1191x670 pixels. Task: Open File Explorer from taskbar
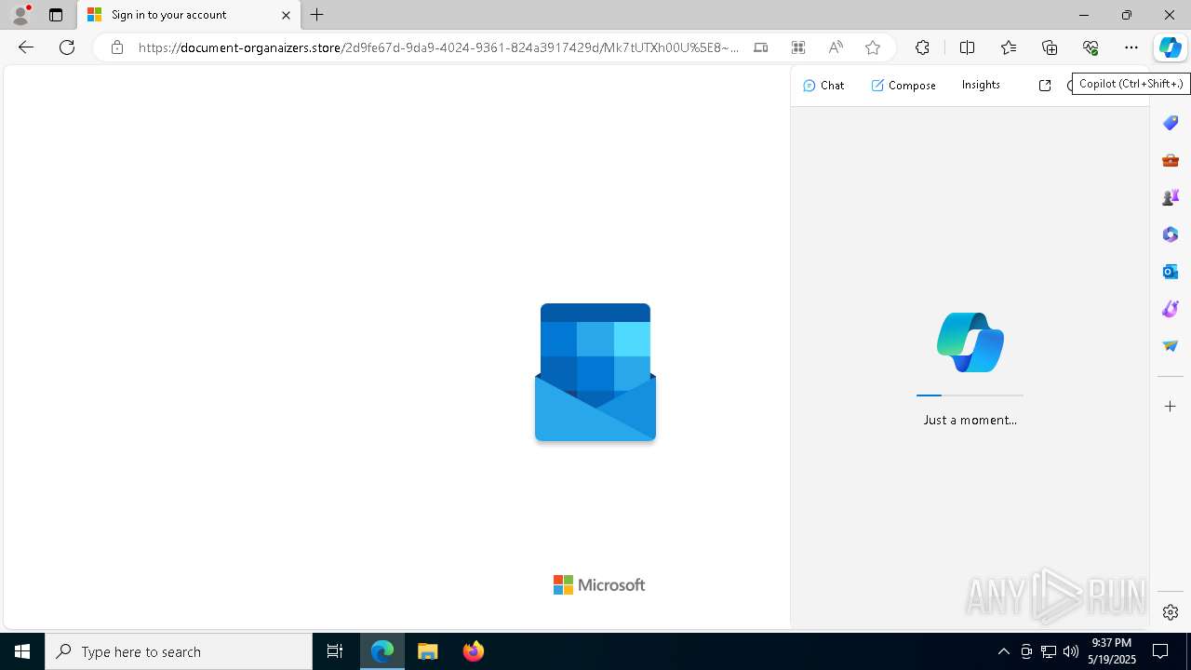point(427,651)
